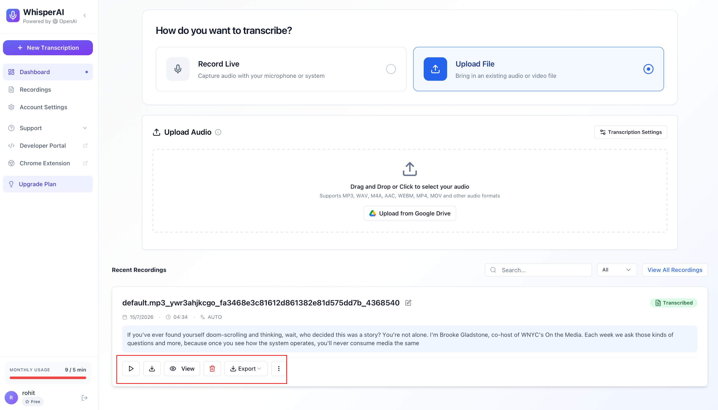This screenshot has height=410, width=718.
Task: Click View All Recordings
Action: (675, 270)
